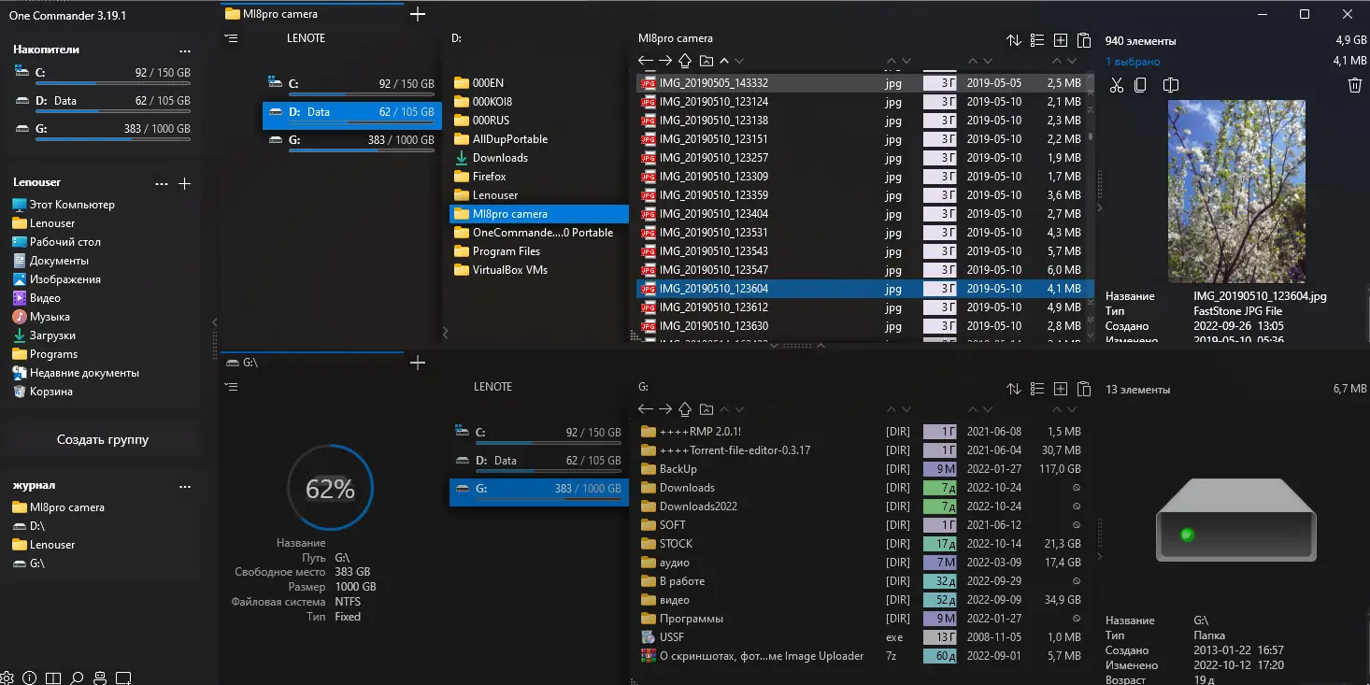Open the IMG_20190510_123604 preview thumbnail
Screen dimensions: 1370x685
pyautogui.click(x=1235, y=192)
